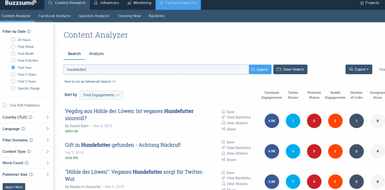Viewport: 385px width, 190px height.
Task: View Backlinks for the Twitter-Wut article
Action: point(236,178)
